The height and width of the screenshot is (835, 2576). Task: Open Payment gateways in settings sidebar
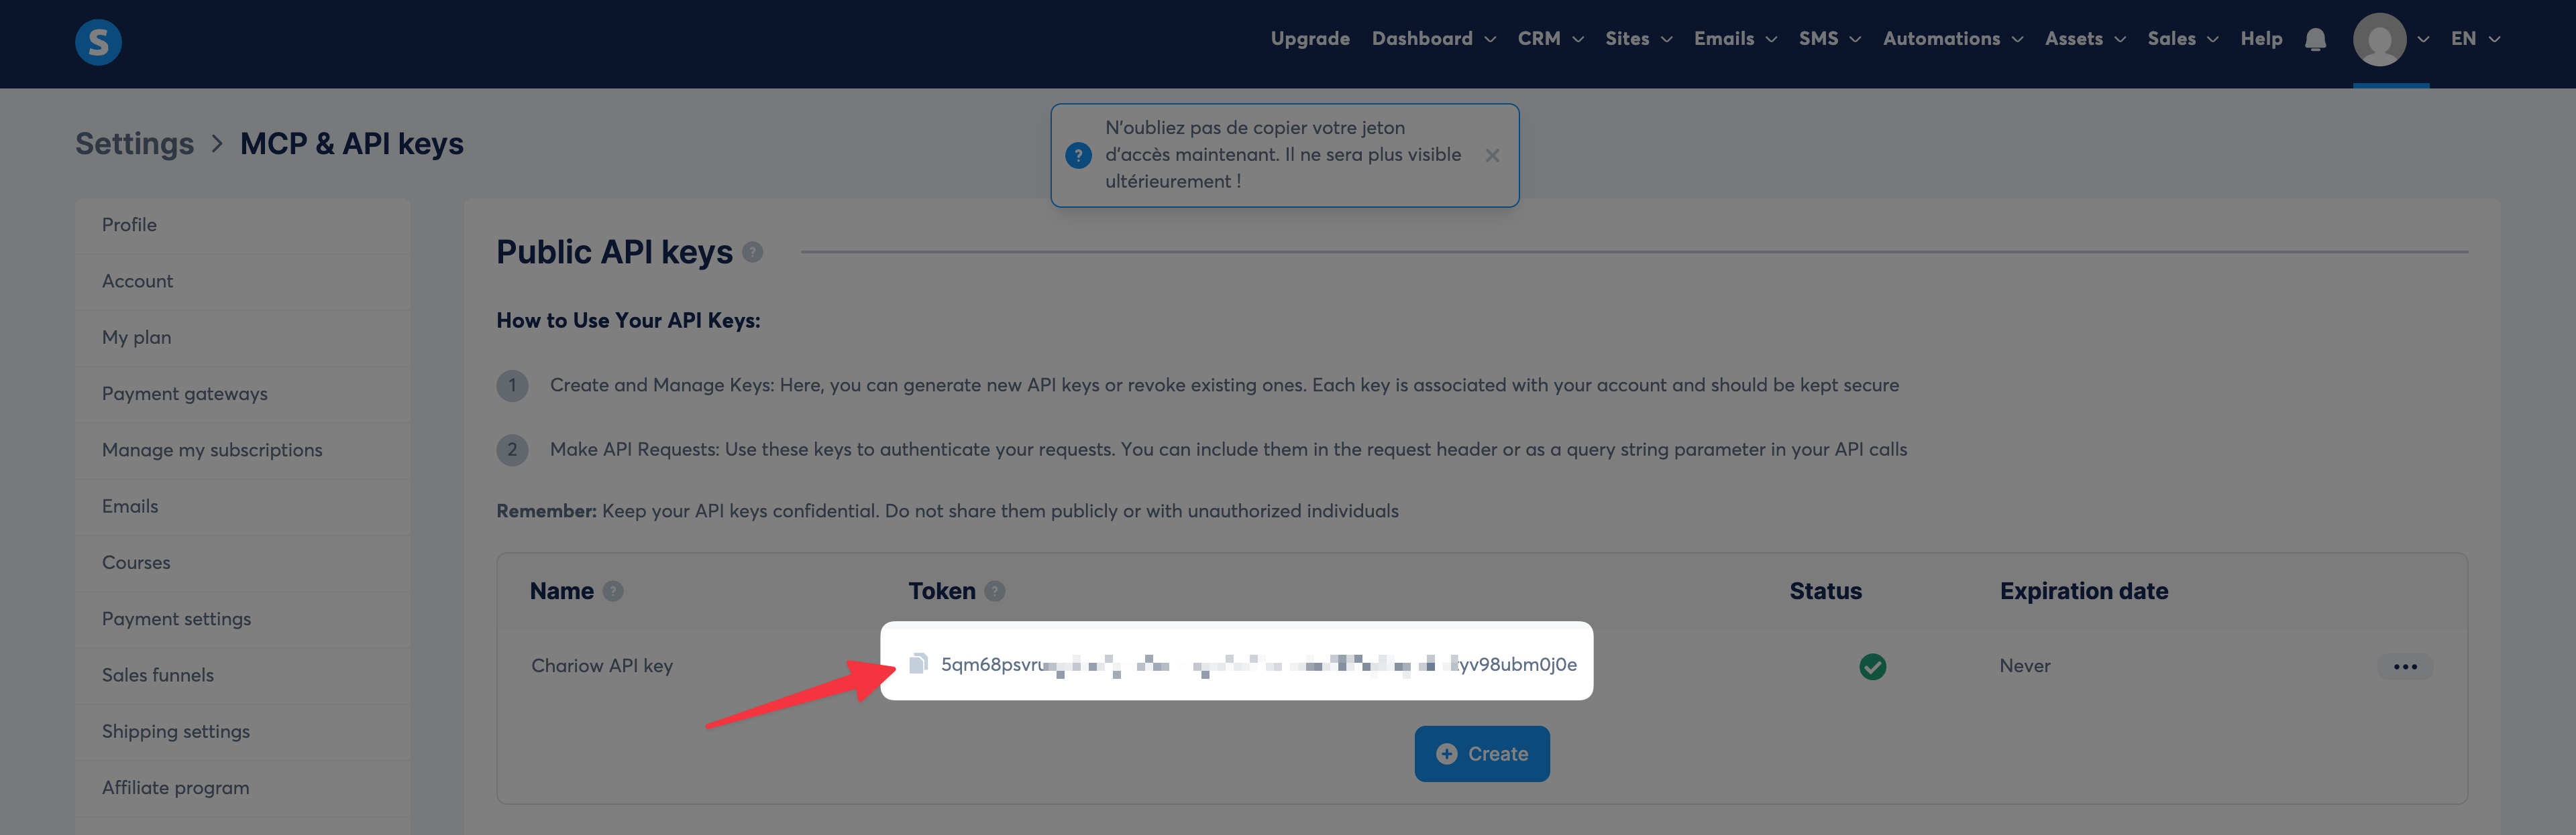pos(185,393)
